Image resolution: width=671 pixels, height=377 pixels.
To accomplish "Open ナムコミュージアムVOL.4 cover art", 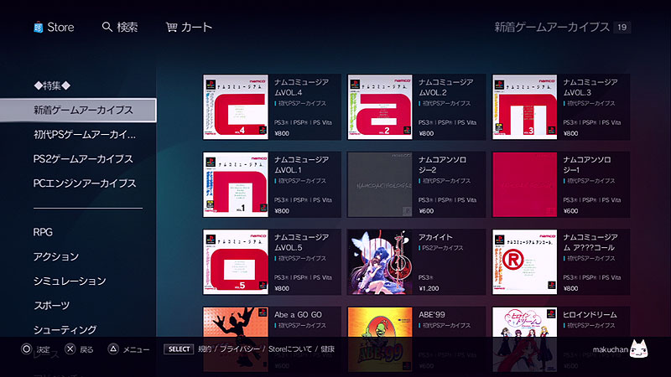I will pyautogui.click(x=236, y=107).
